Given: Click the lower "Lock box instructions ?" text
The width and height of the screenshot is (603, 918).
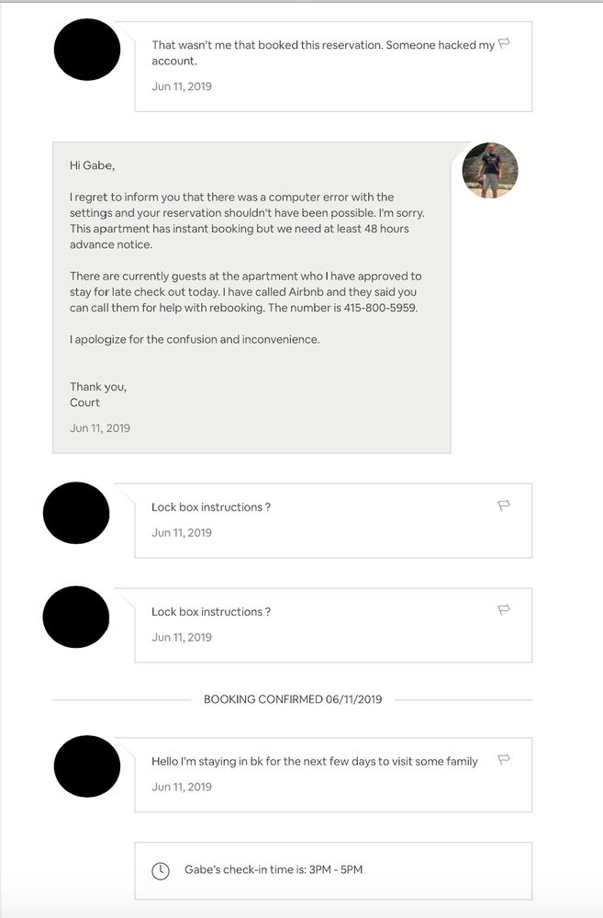Looking at the screenshot, I should [x=211, y=612].
